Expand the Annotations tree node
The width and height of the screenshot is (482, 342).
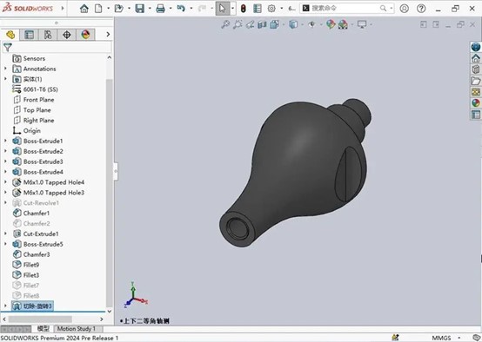(5, 69)
